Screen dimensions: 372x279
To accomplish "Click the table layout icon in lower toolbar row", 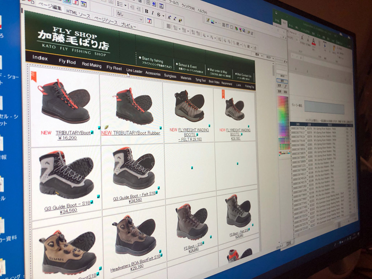I will point(168,27).
